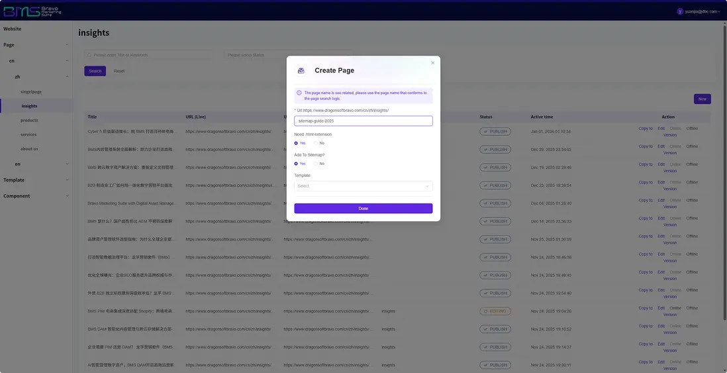Click the Active time column header
Screen dimensions: 727x373
point(542,117)
